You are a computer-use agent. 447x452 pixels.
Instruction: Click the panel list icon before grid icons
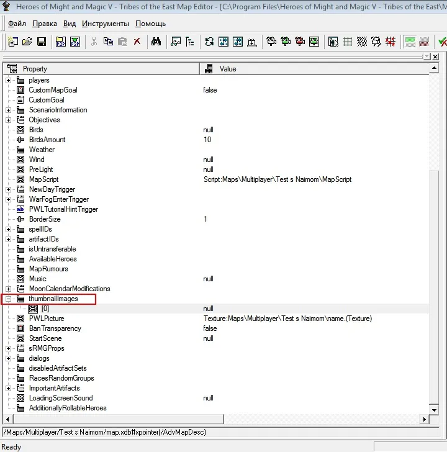[x=333, y=42]
